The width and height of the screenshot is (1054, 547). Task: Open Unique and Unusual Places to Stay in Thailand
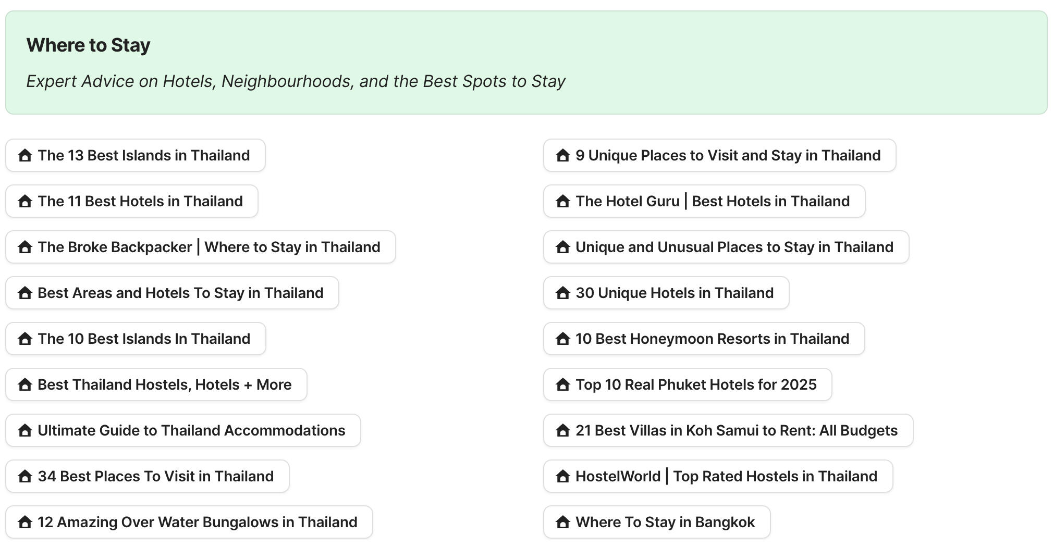point(733,247)
